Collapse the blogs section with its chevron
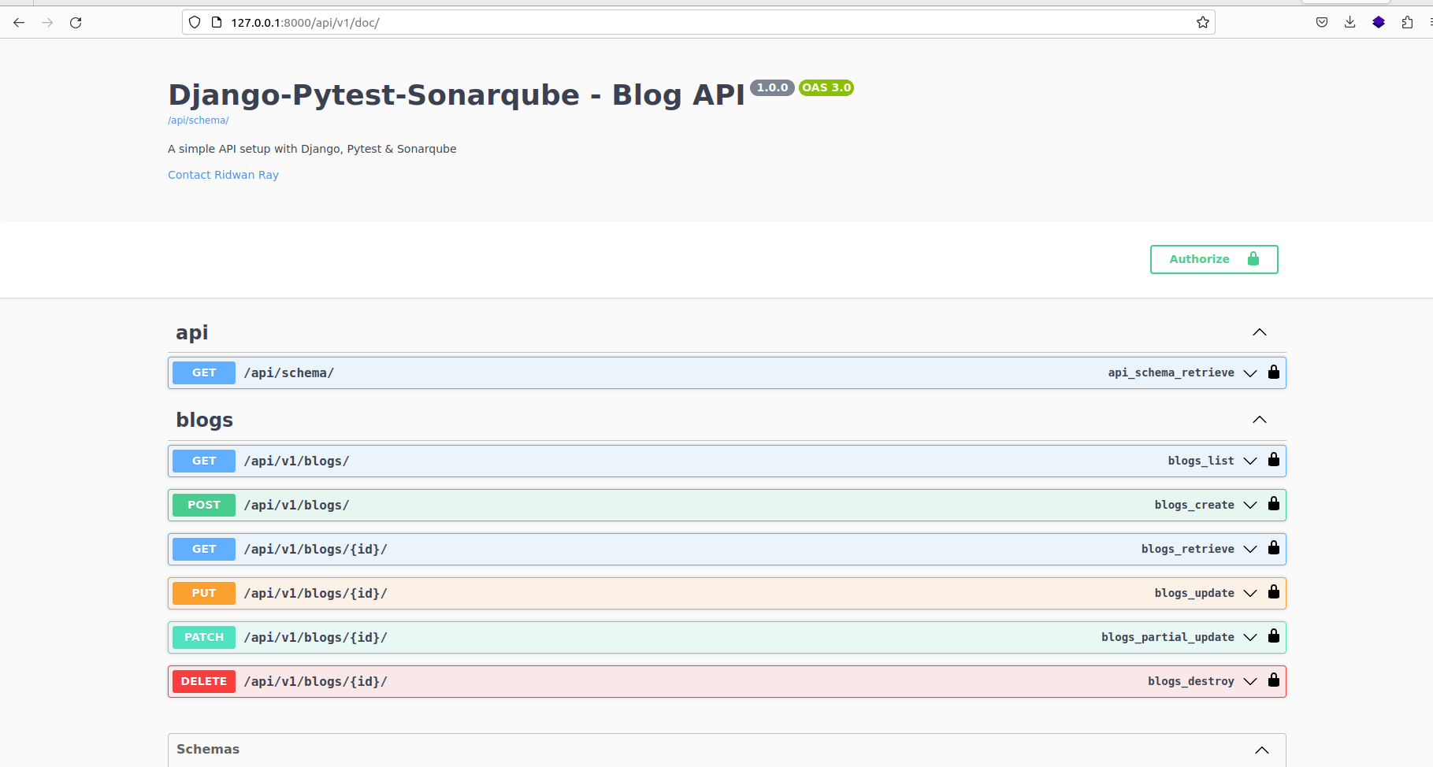 [1260, 420]
